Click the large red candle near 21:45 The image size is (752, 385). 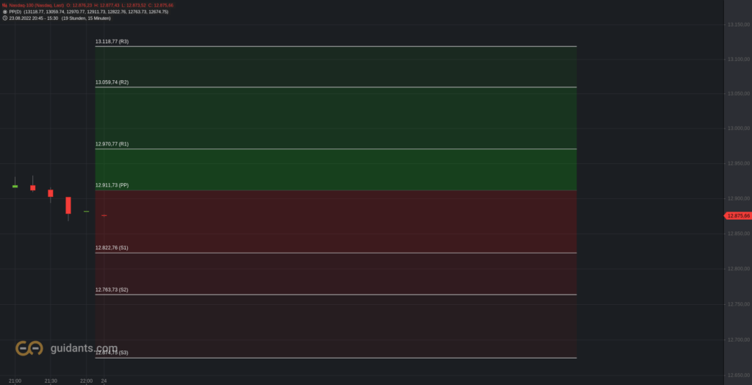[68, 206]
